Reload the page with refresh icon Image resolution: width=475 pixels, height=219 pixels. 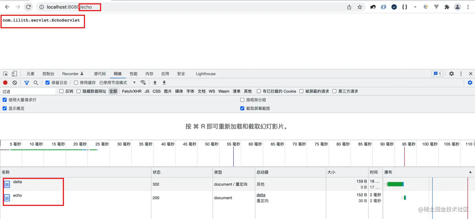[29, 7]
